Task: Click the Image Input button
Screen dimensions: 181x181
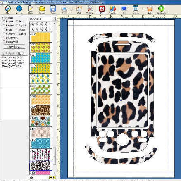Action: [x=14, y=47]
